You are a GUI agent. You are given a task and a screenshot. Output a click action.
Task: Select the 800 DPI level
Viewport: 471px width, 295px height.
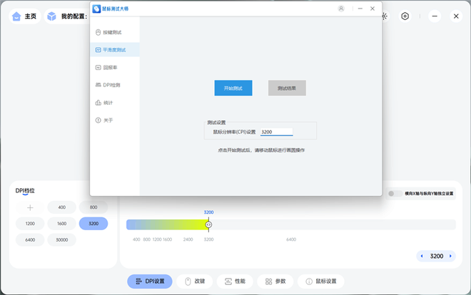click(x=93, y=207)
